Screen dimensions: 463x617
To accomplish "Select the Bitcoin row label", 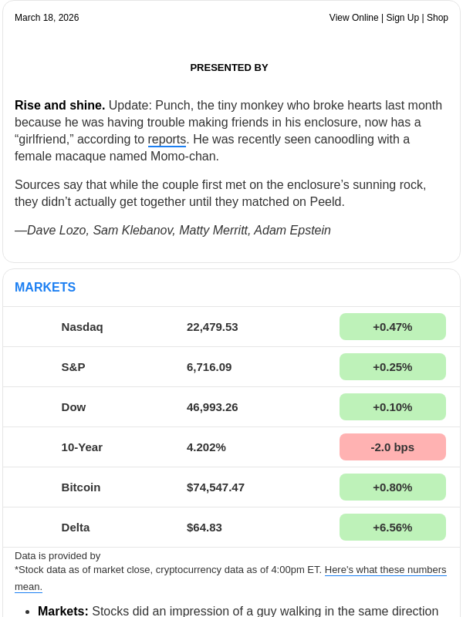I will click(x=81, y=487).
